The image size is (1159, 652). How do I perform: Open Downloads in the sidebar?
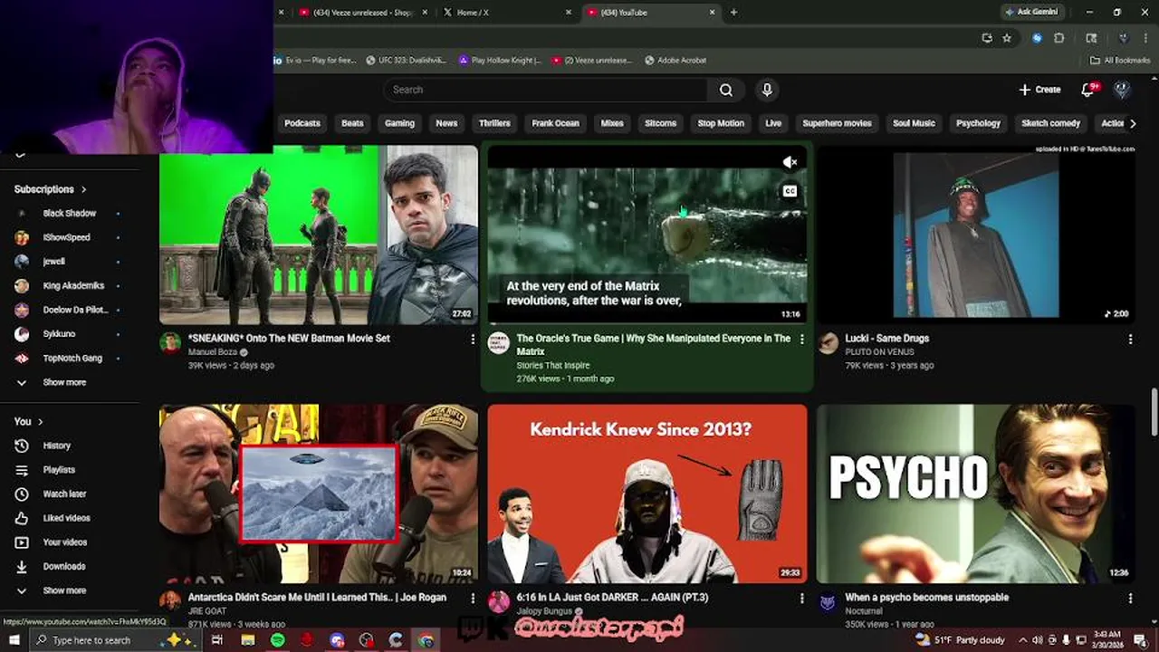[64, 566]
